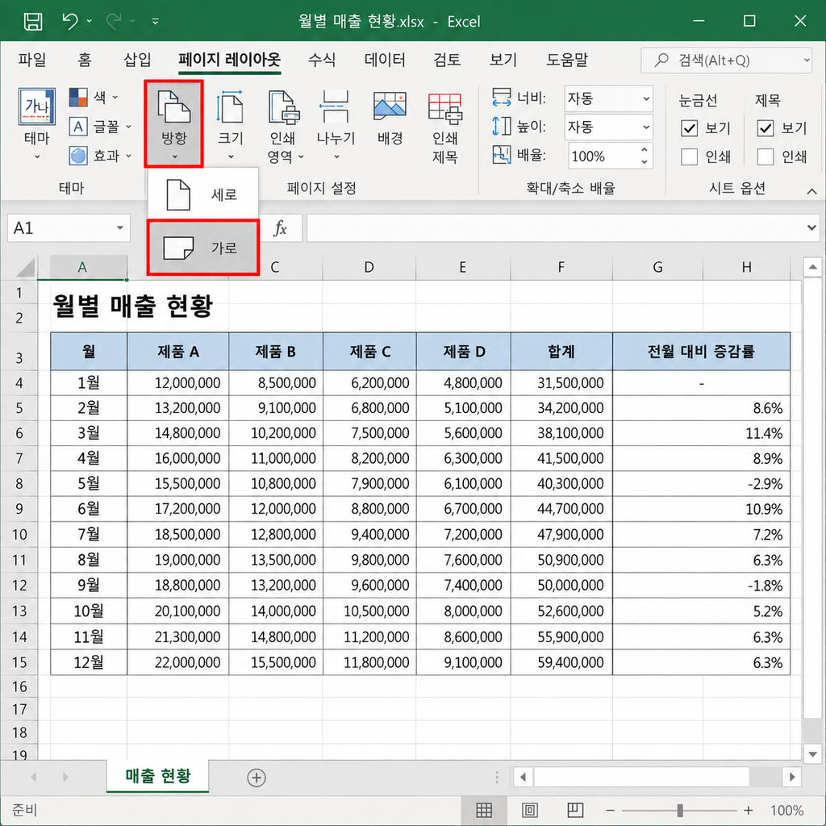Open the 나누기 (Breaks) menu
Image resolution: width=826 pixels, height=826 pixels.
336,125
